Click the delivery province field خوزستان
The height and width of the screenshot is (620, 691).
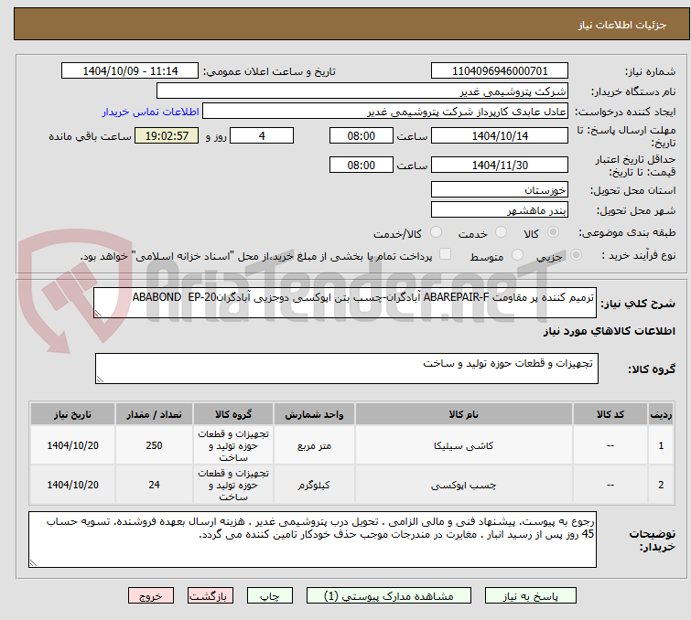point(500,190)
